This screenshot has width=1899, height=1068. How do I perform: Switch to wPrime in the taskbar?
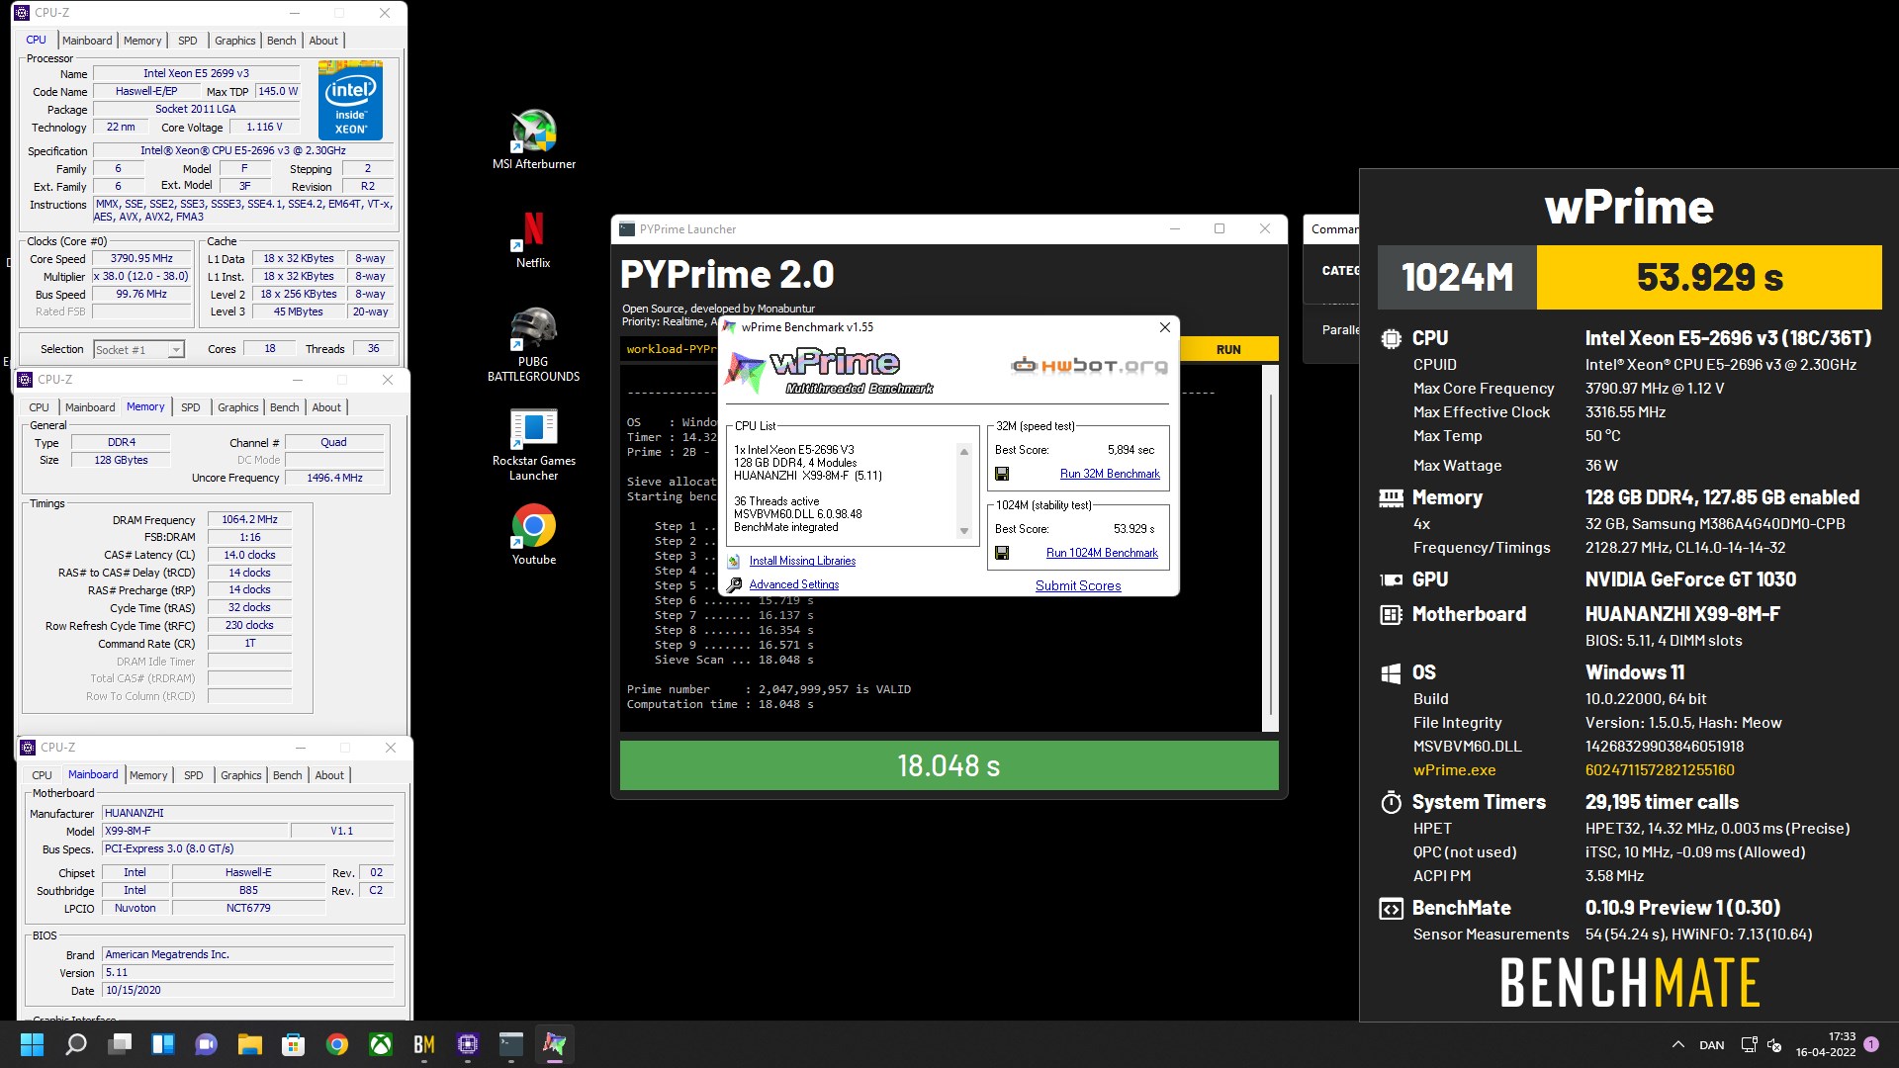click(555, 1044)
